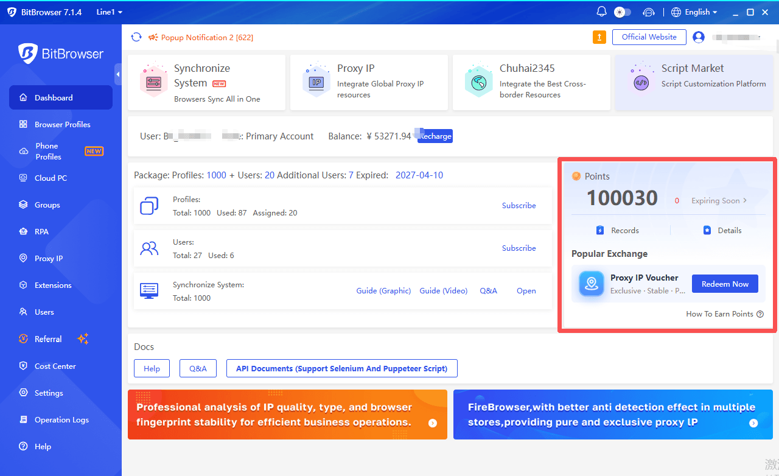
Task: Open the Synchronize System card
Action: (x=206, y=83)
